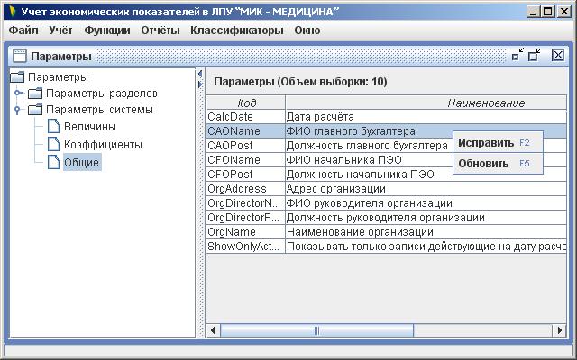Select the CFOName code cell
577x360 pixels.
point(246,160)
